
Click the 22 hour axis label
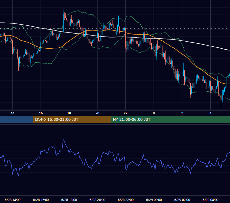pyautogui.click(x=125, y=113)
